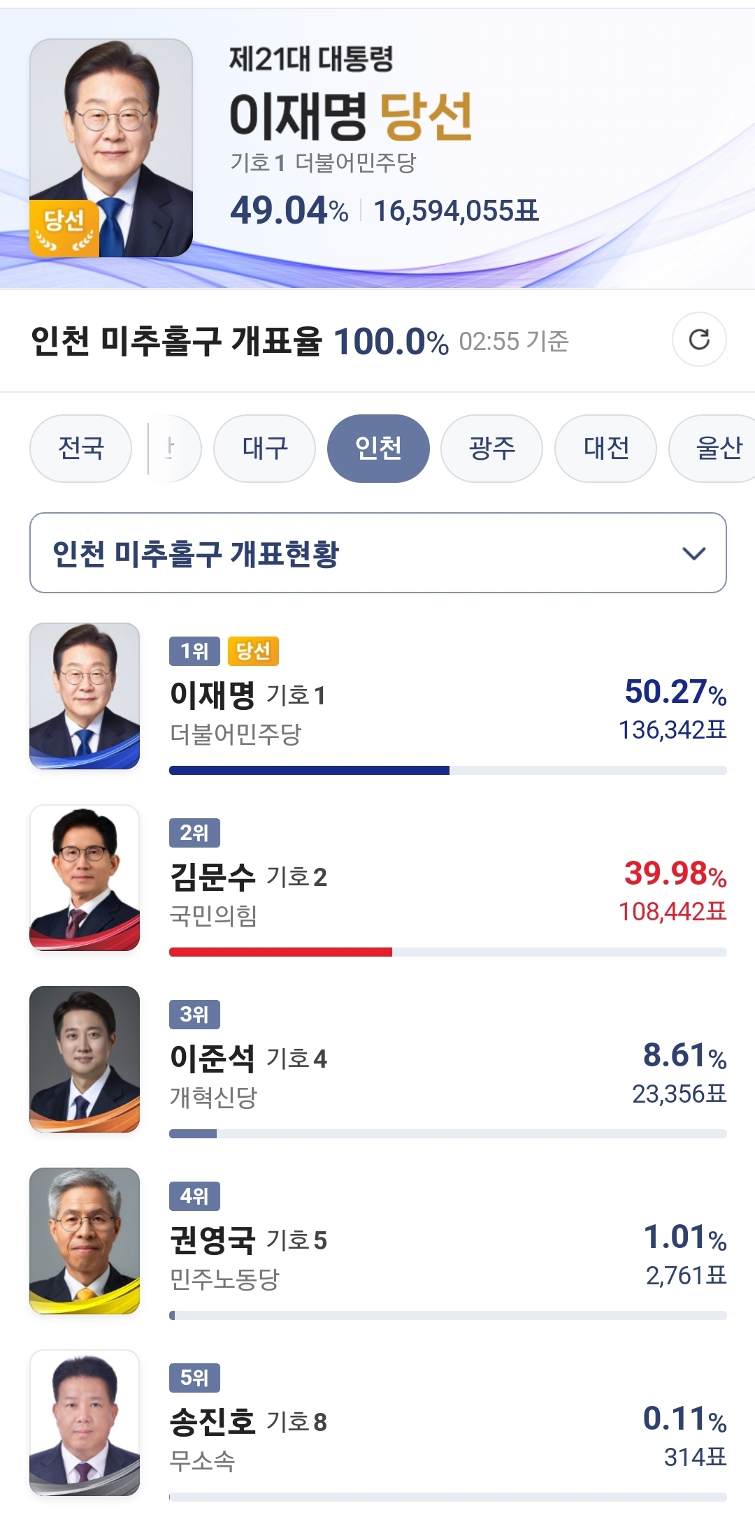The height and width of the screenshot is (1524, 755).
Task: Select the 전국 region tab
Action: point(81,449)
